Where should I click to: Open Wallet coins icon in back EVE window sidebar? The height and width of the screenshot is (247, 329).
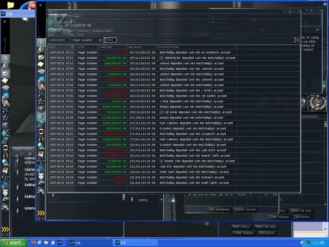click(5, 133)
